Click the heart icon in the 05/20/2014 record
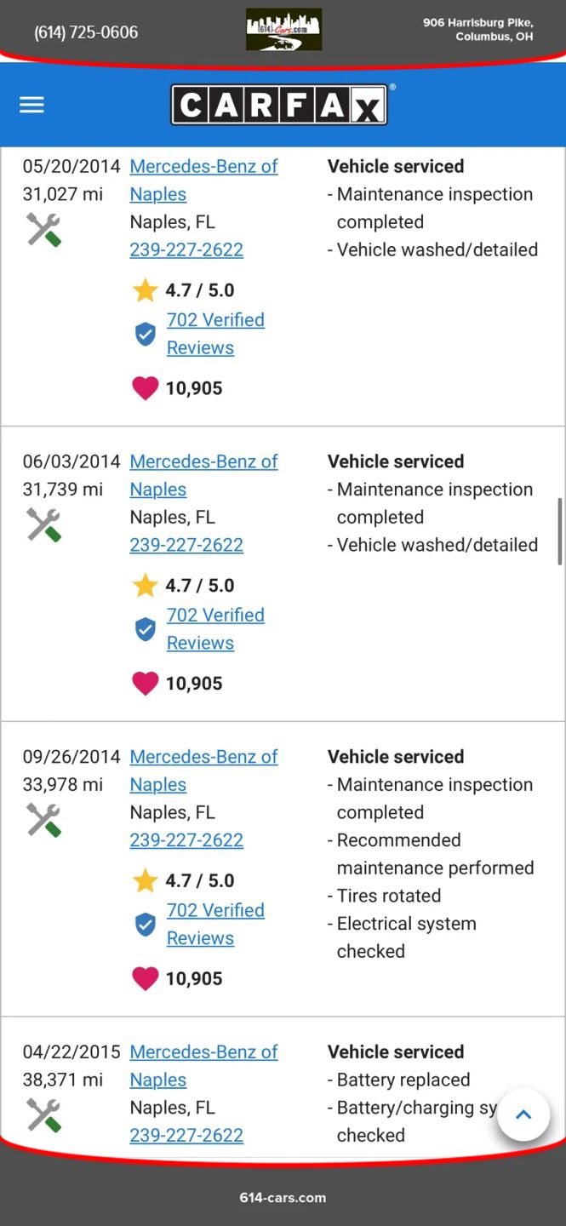Viewport: 566px width, 1226px height. pyautogui.click(x=146, y=388)
